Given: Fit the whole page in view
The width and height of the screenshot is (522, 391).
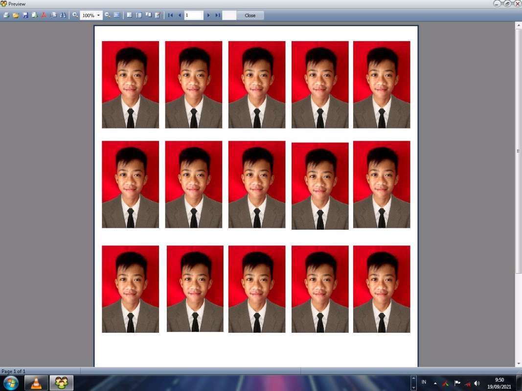Looking at the screenshot, I should click(116, 15).
